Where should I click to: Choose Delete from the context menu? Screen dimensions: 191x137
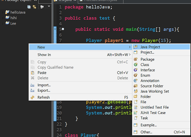(x=81, y=78)
